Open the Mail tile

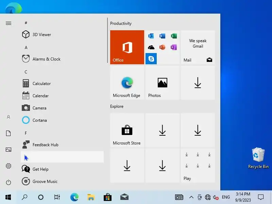pos(198,47)
